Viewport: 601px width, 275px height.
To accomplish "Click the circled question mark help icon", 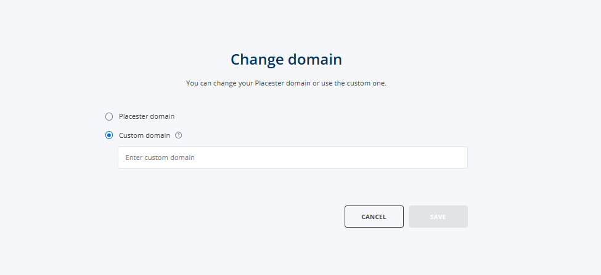I will pyautogui.click(x=178, y=135).
